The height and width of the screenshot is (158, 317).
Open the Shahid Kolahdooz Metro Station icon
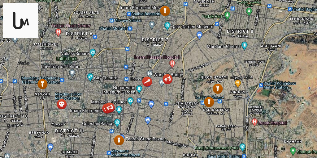tap(261, 85)
